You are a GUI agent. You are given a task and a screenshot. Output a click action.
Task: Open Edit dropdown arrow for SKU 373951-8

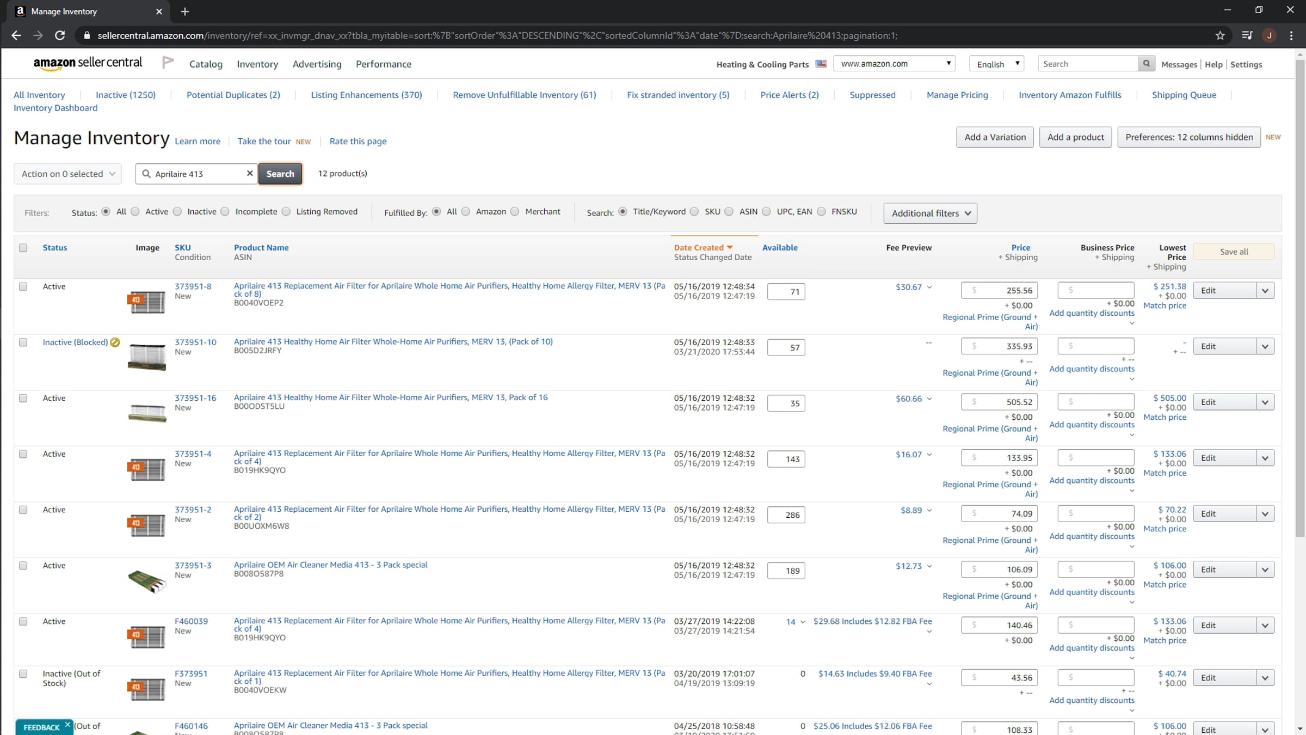coord(1265,291)
